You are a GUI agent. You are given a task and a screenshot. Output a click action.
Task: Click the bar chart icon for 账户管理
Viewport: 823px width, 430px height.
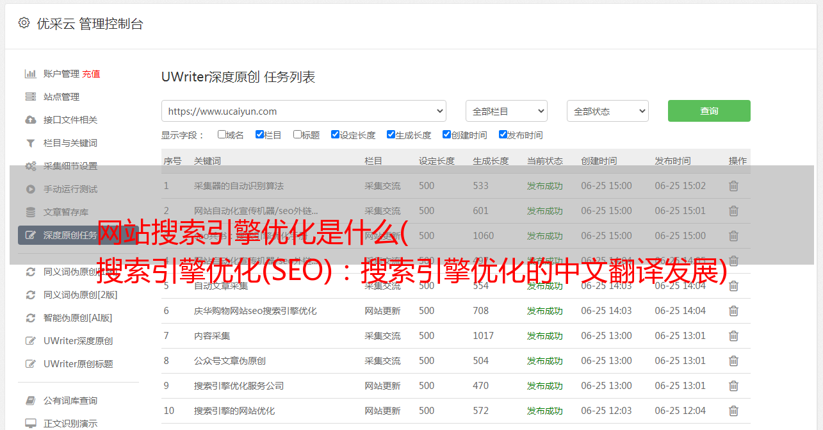point(30,74)
